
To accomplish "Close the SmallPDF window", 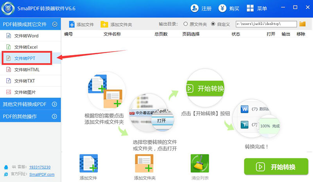I will [x=308, y=7].
